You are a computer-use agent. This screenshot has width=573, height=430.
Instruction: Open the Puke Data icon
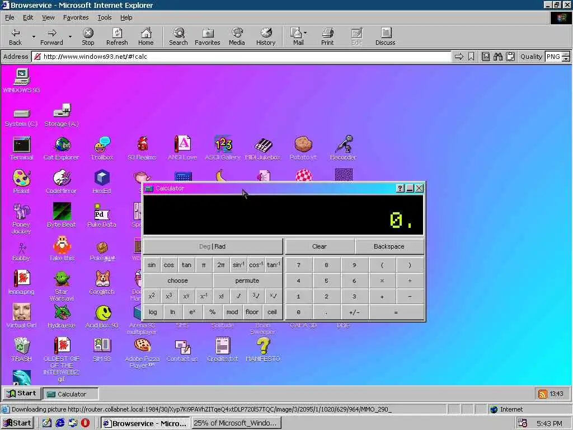point(102,215)
